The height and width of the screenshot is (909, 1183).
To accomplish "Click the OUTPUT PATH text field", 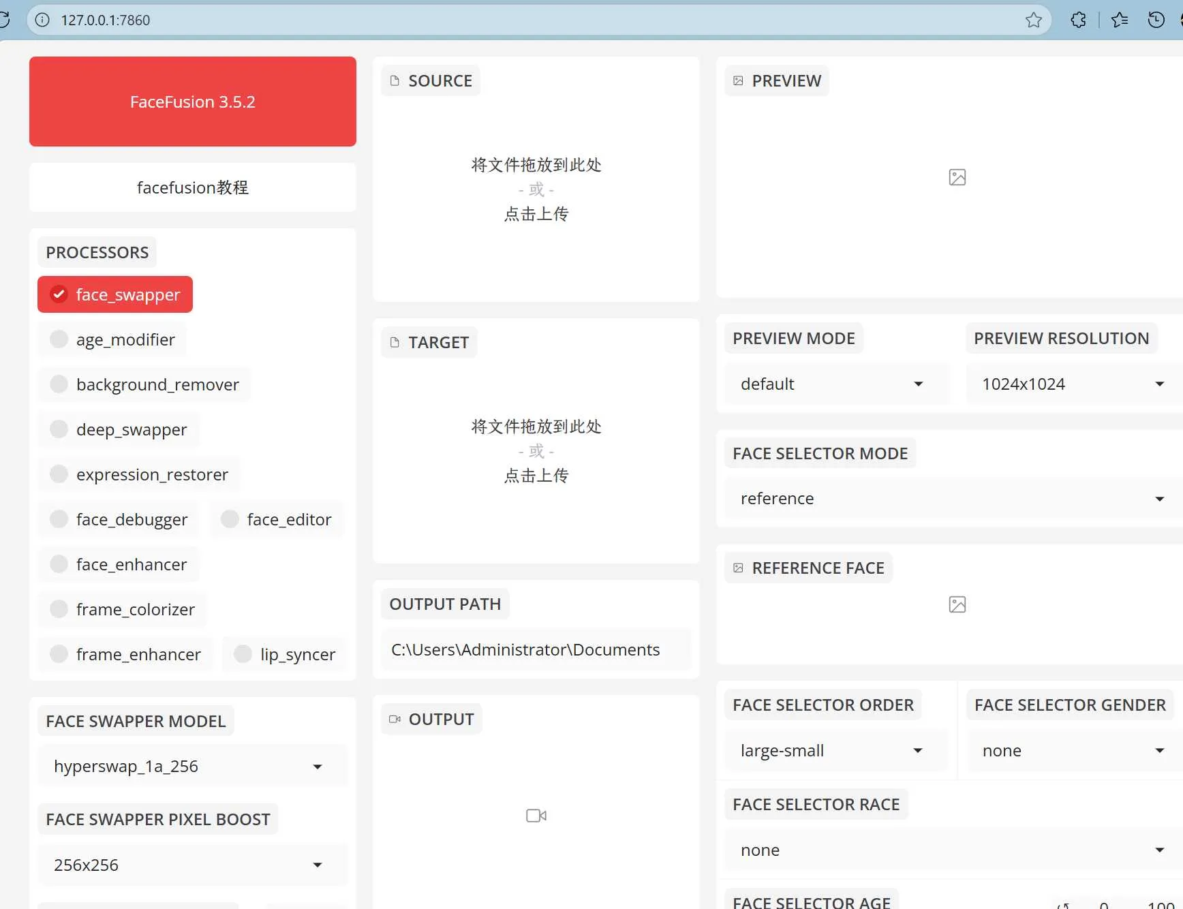I will pyautogui.click(x=536, y=649).
